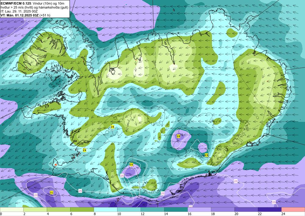The width and height of the screenshot is (305, 216).
Task: Click the '14' value on the legend scale
Action: pyautogui.click(x=166, y=214)
